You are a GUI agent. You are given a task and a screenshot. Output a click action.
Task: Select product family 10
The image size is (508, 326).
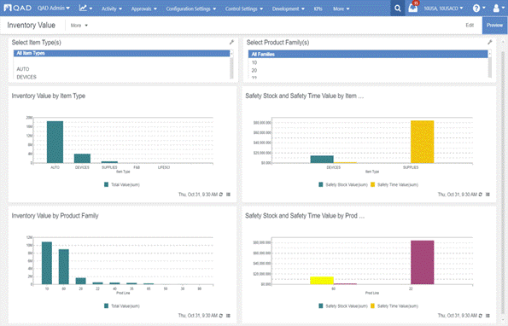(x=254, y=62)
